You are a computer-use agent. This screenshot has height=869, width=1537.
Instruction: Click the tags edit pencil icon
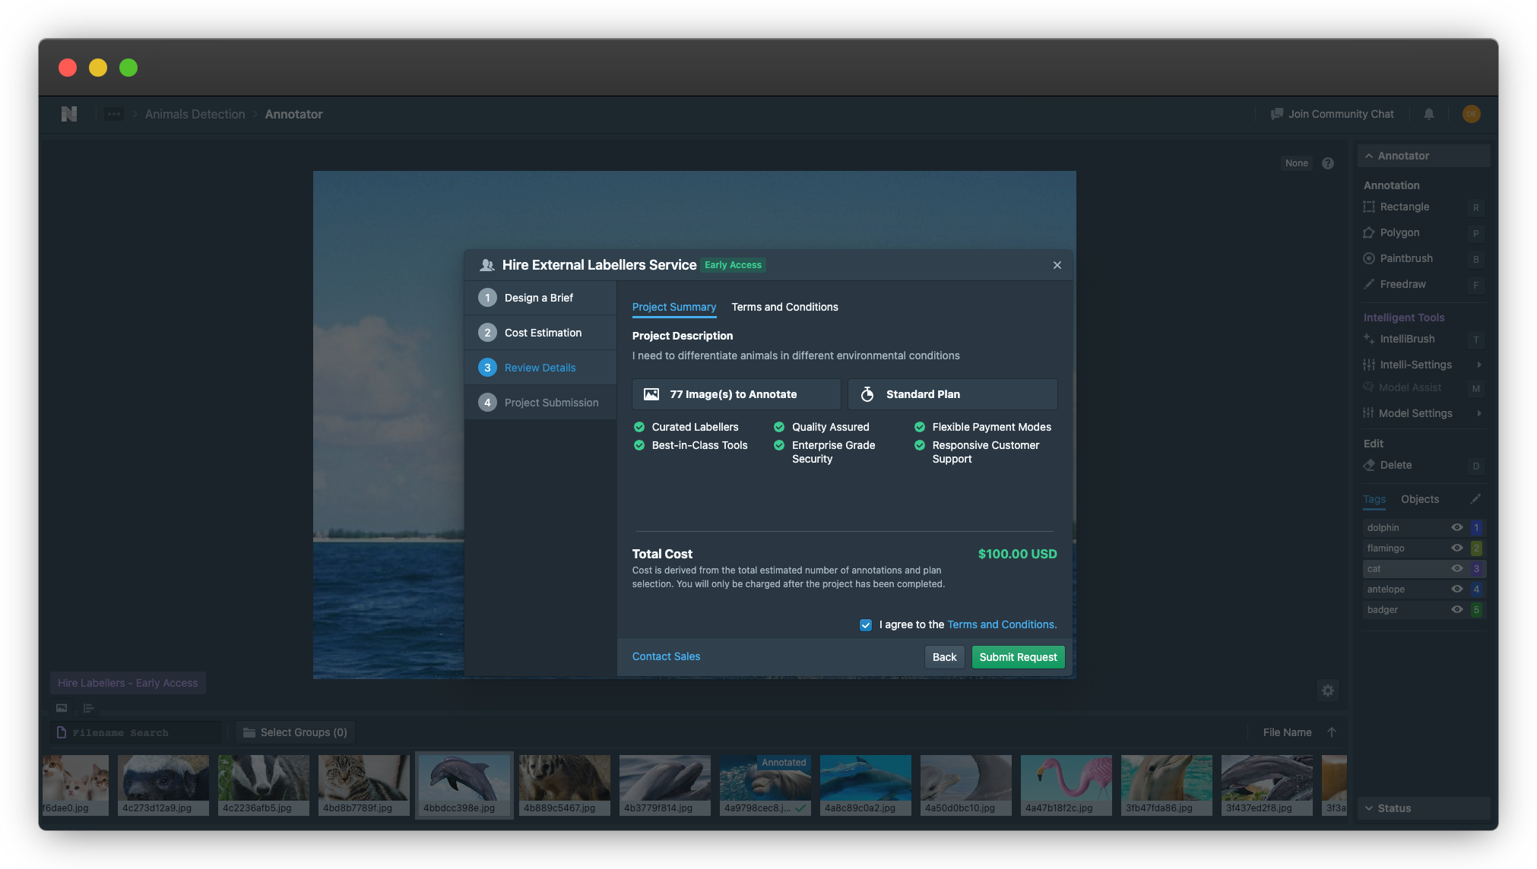1475,499
